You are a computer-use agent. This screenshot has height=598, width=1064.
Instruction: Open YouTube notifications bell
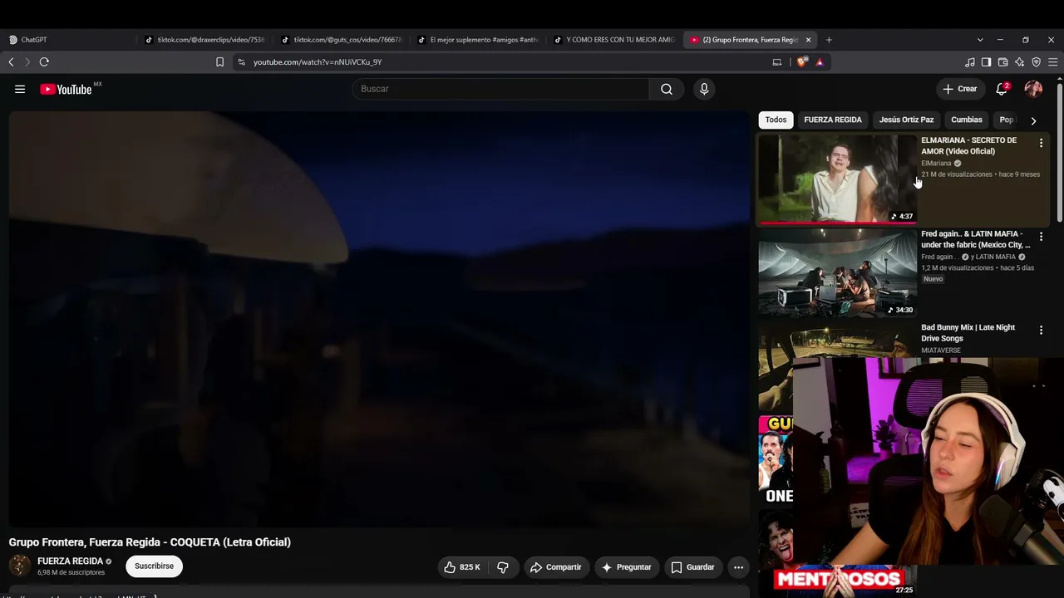click(x=1002, y=89)
